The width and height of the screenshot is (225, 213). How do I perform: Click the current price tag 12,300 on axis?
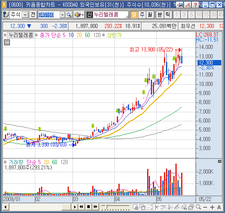209,63
